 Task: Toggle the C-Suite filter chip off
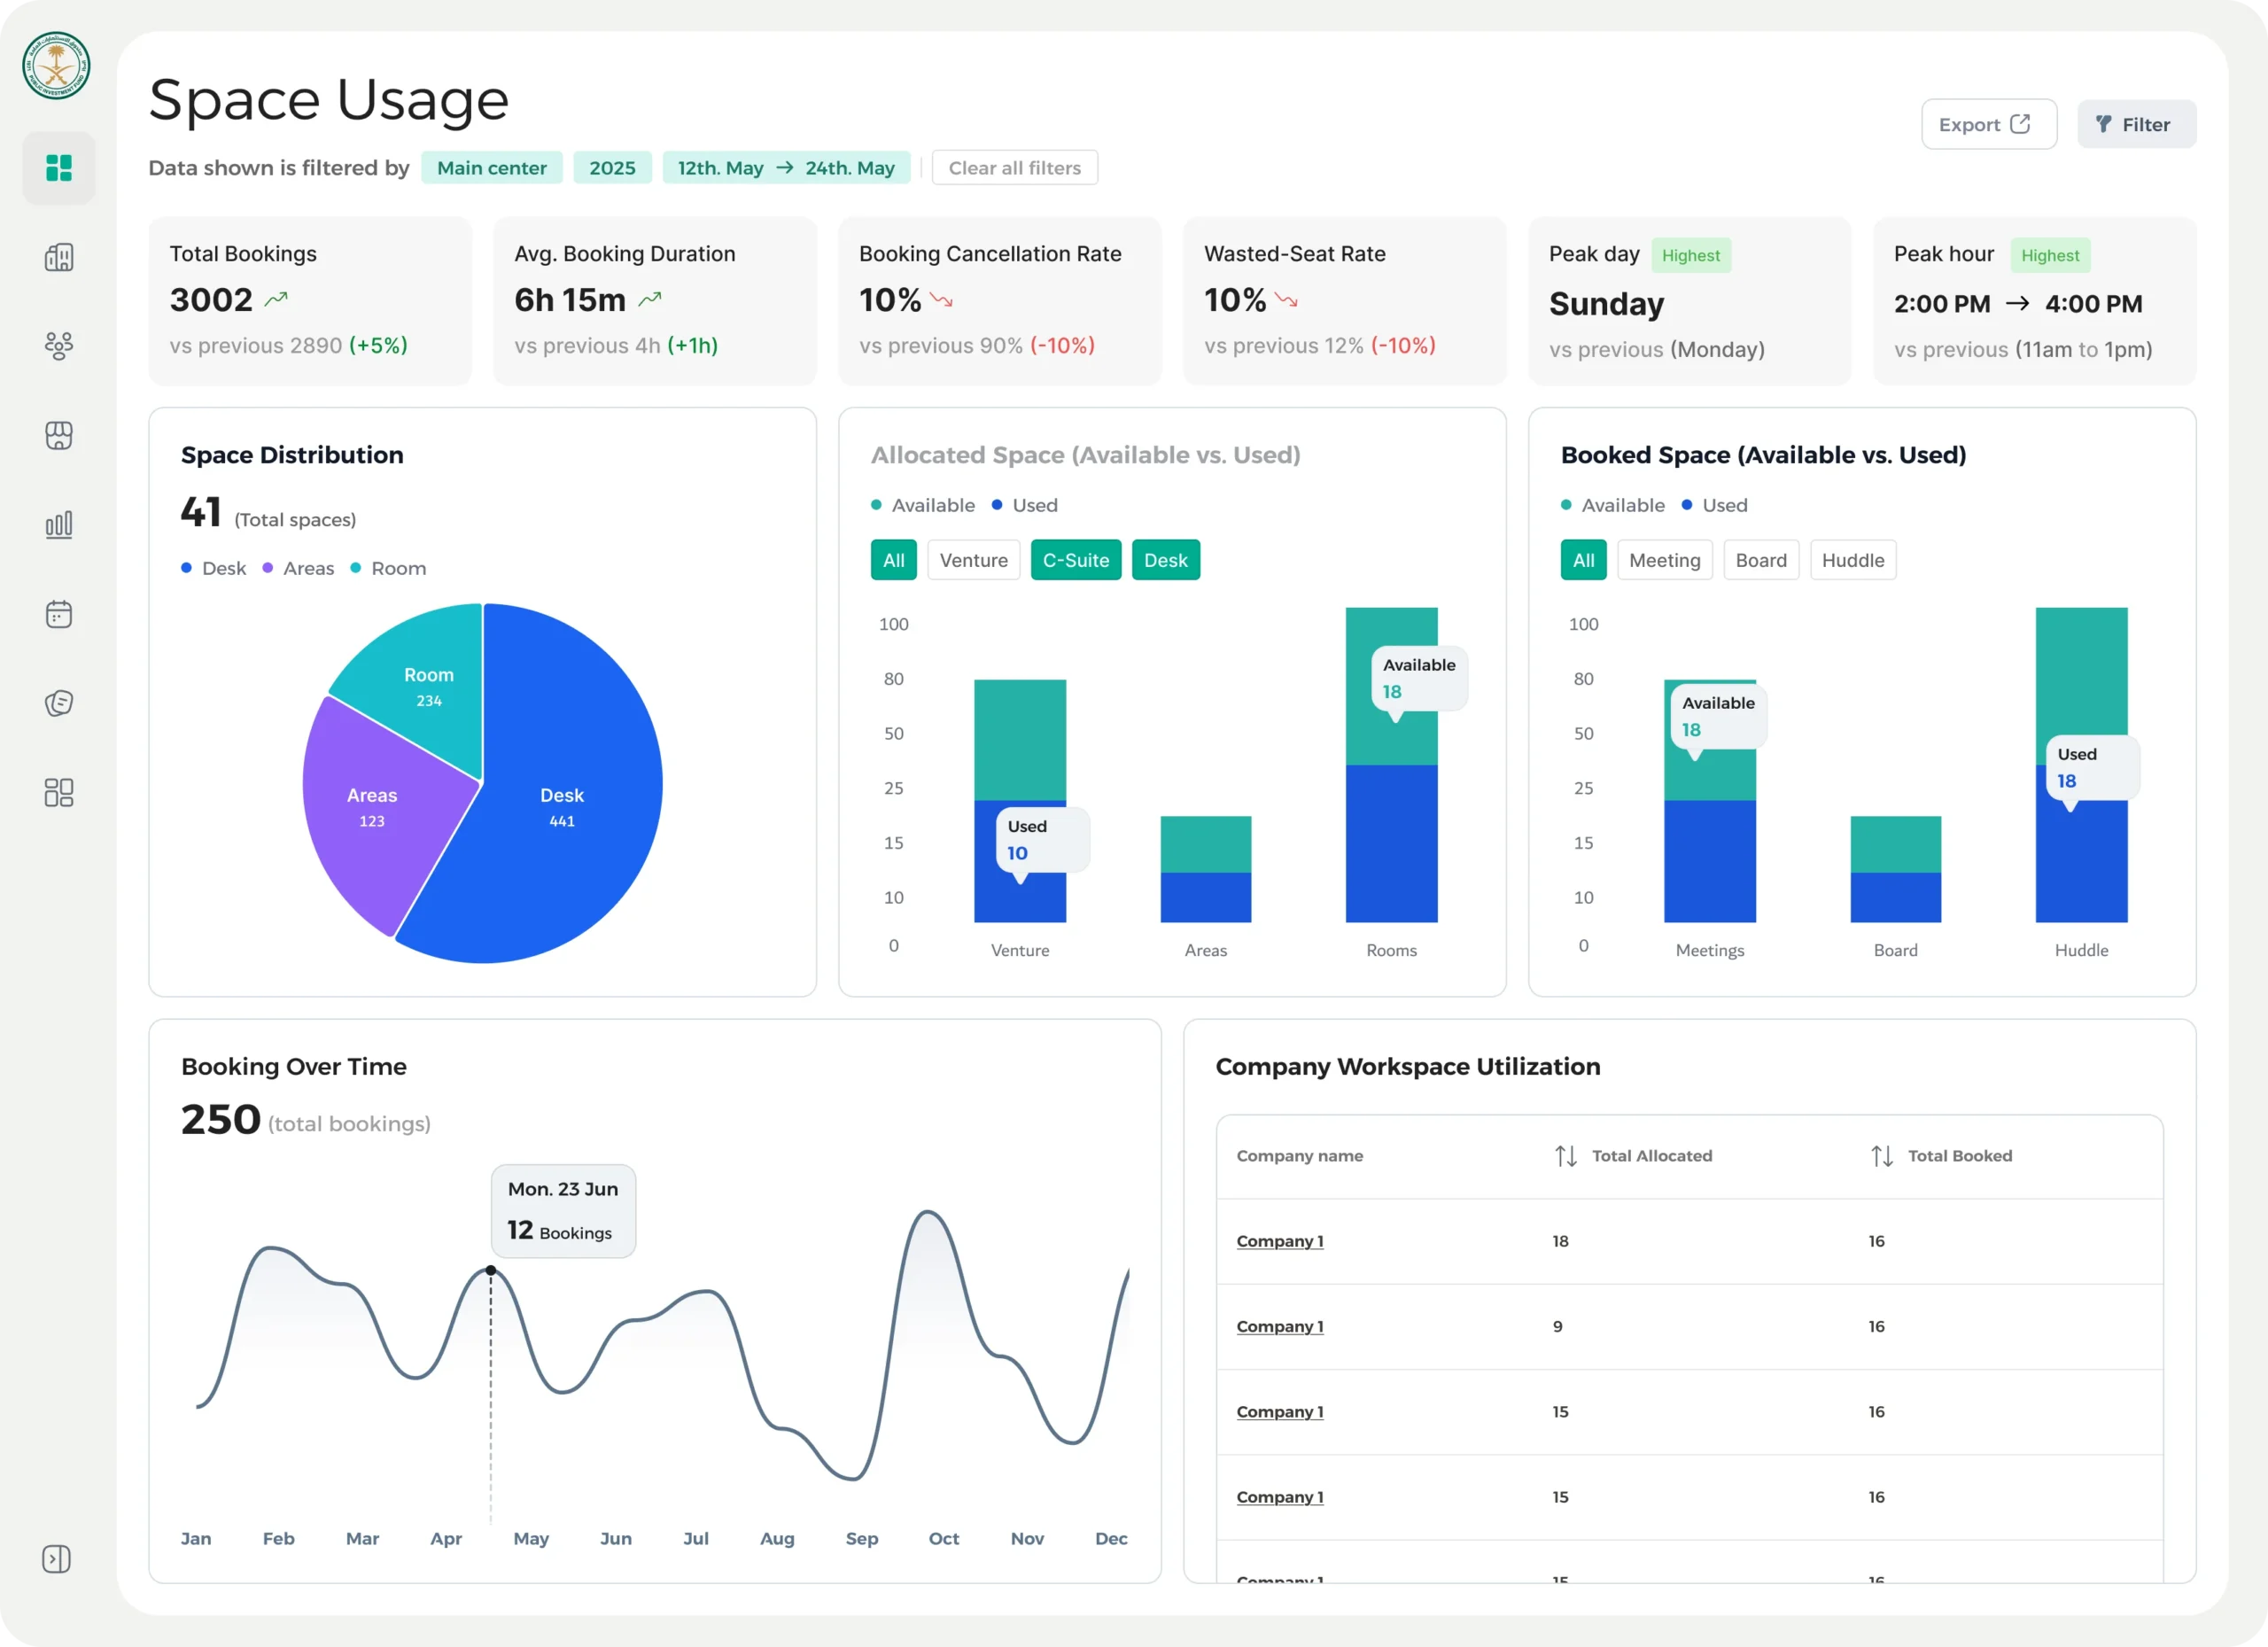coord(1075,560)
